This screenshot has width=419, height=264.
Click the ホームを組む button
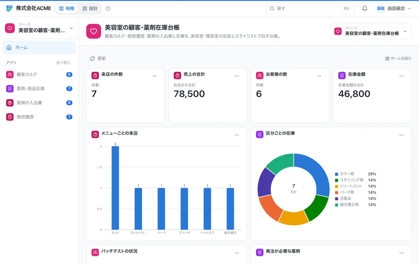click(x=398, y=58)
